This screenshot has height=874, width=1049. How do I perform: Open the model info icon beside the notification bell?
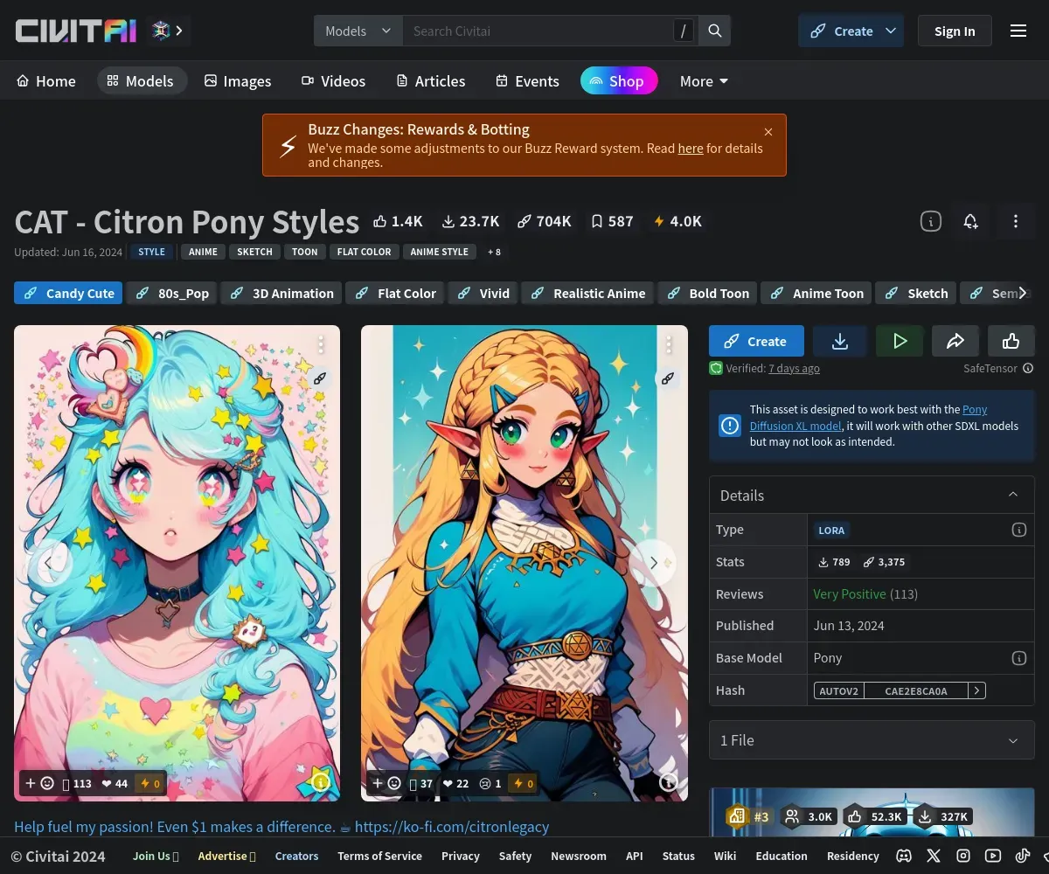click(x=931, y=221)
